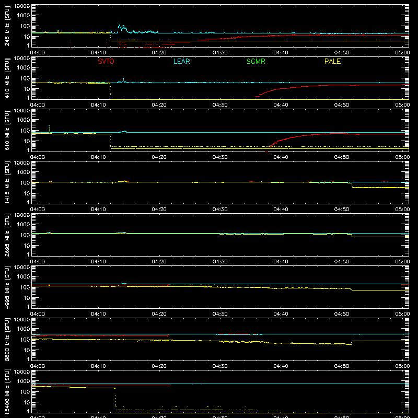418x418 pixels.
Task: Select the 610 MHz [SFU] axis title
Action: (7, 130)
